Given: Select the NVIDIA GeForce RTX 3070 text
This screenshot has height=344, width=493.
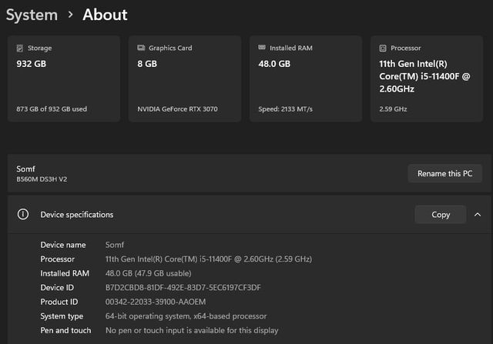Looking at the screenshot, I should 177,109.
